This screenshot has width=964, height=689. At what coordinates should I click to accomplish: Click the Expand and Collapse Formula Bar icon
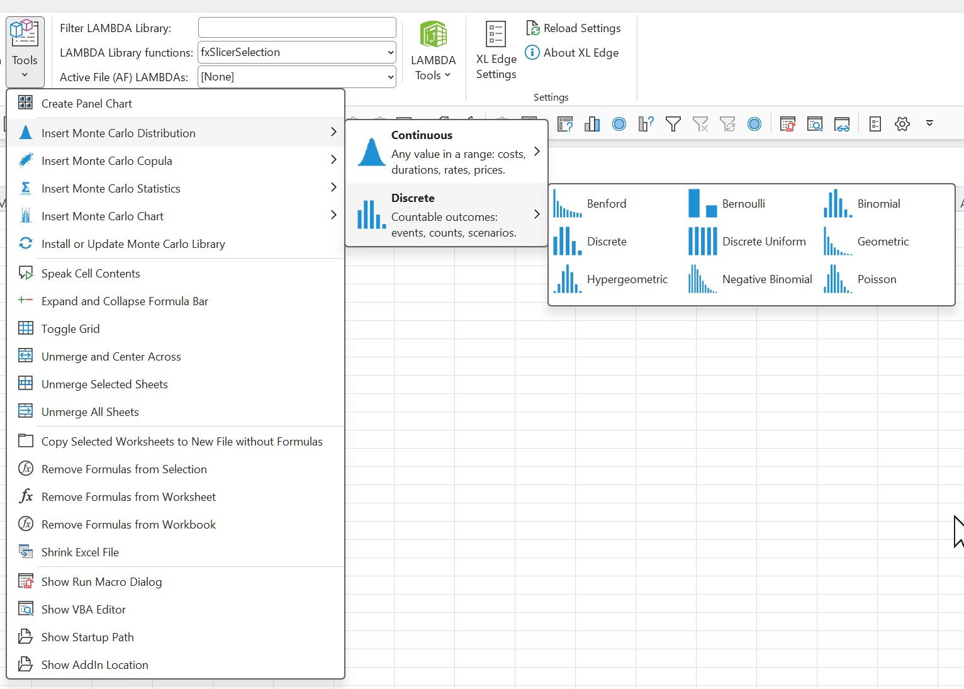coord(26,301)
